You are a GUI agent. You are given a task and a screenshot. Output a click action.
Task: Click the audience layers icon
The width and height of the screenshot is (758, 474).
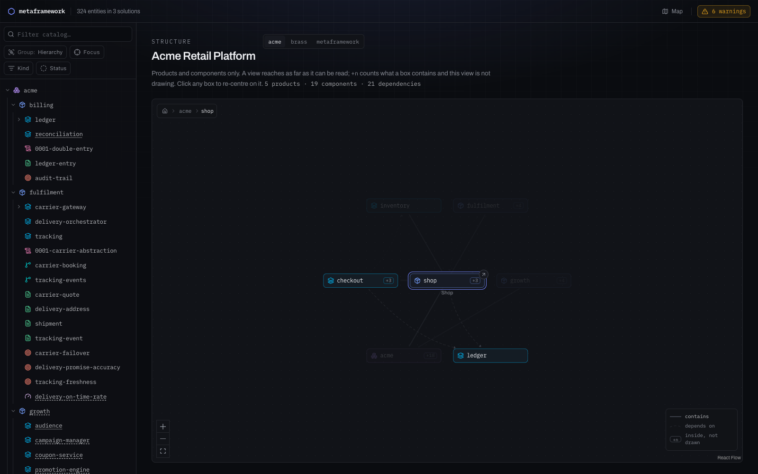(28, 426)
